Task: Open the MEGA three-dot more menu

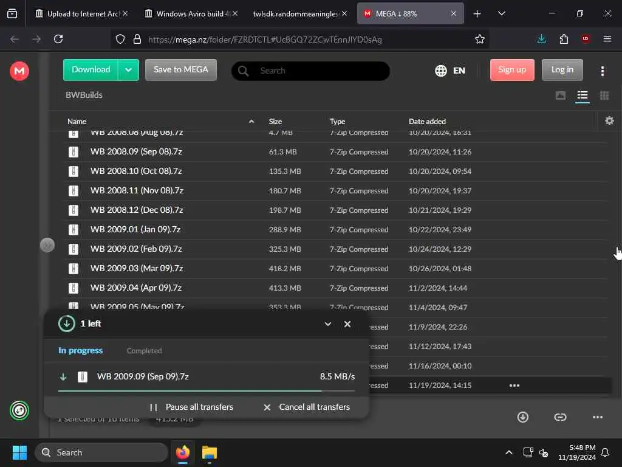Action: 602,71
